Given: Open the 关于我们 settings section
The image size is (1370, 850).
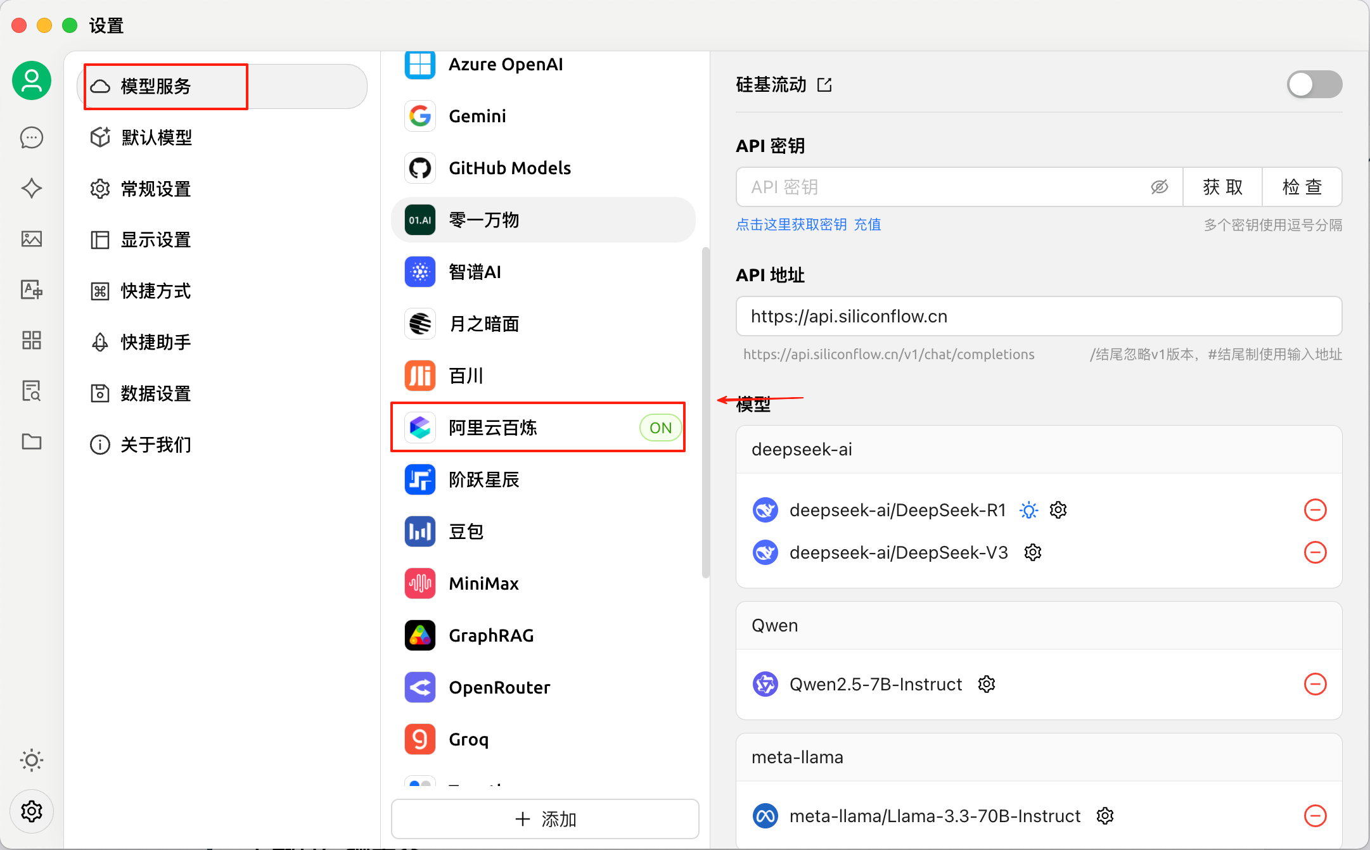Looking at the screenshot, I should tap(222, 445).
